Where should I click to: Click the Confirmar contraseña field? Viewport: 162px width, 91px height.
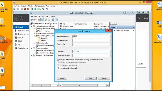click(x=91, y=55)
